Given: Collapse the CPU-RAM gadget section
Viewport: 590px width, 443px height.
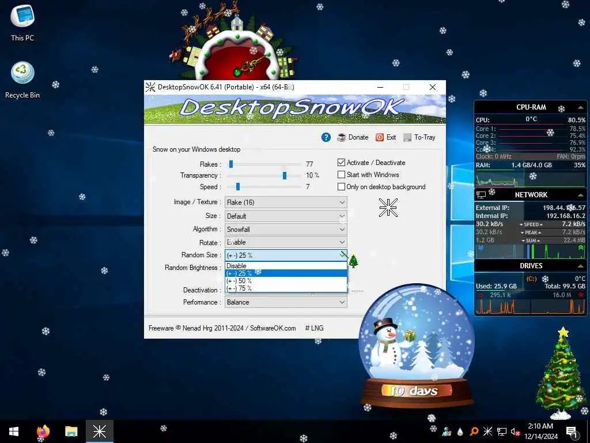Looking at the screenshot, I should point(581,108).
